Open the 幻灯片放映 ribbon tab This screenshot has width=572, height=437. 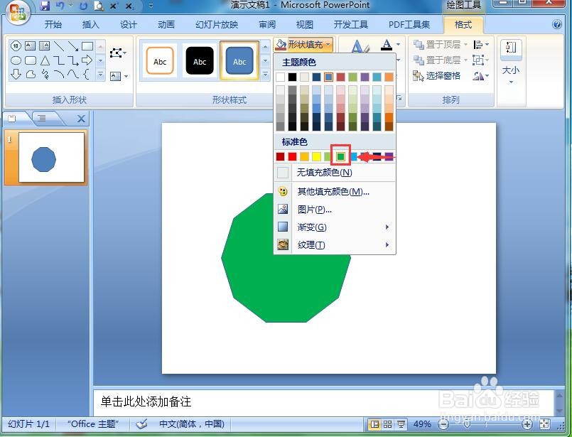click(x=216, y=25)
